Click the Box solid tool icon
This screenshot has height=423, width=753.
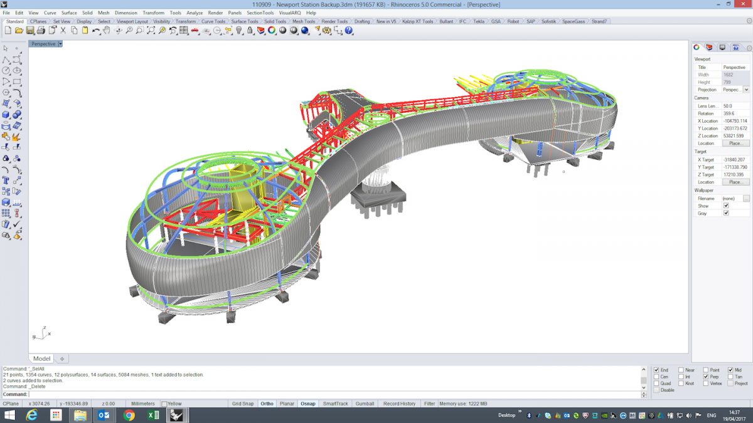click(6, 115)
